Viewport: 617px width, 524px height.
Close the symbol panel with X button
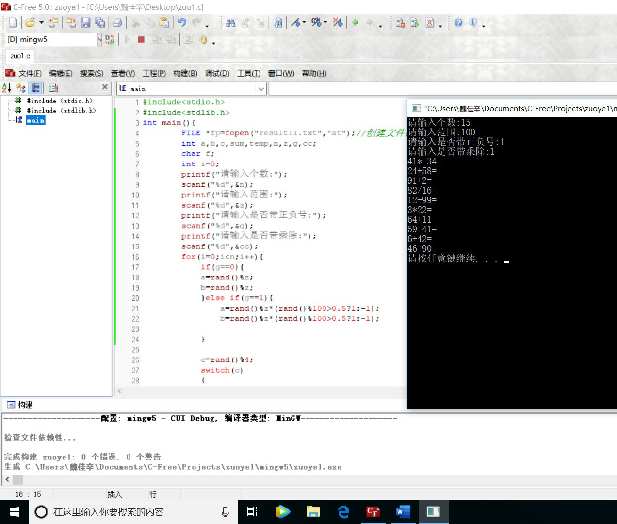click(x=105, y=87)
